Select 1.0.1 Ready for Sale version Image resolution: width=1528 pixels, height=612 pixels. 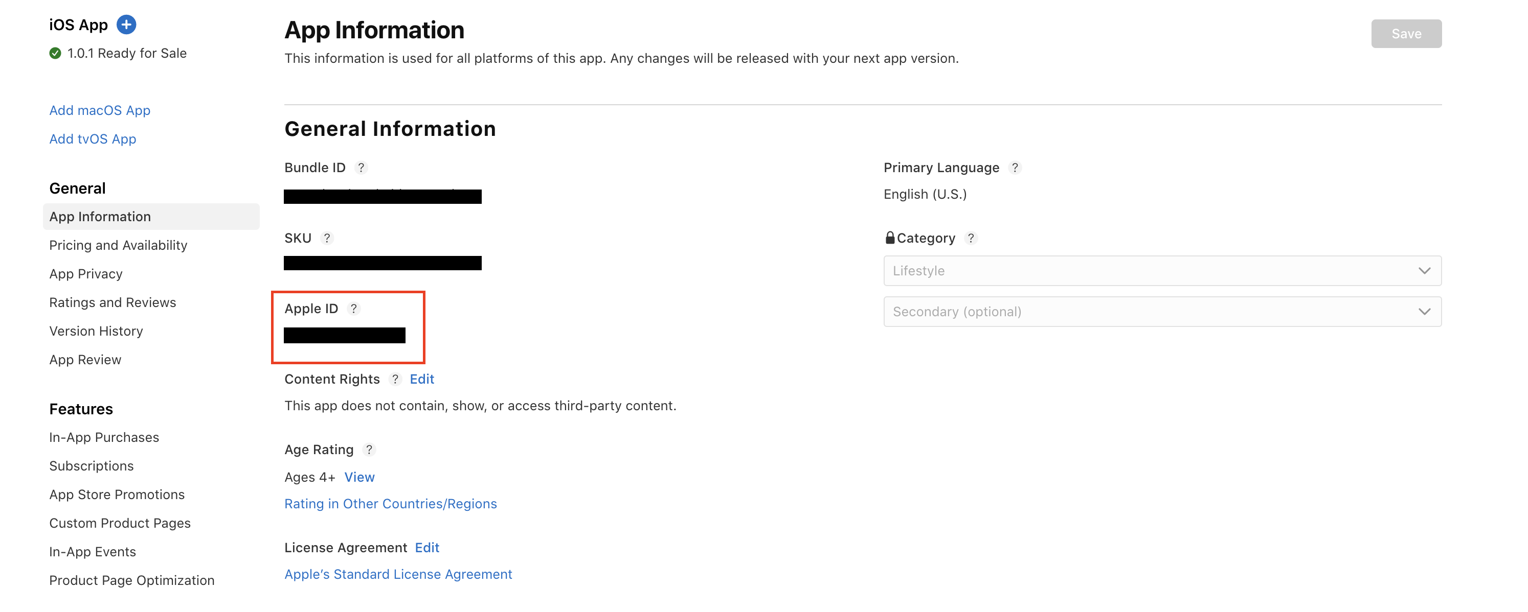click(126, 53)
